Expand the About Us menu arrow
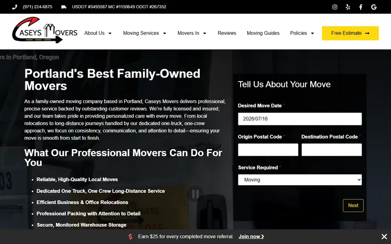 point(110,33)
